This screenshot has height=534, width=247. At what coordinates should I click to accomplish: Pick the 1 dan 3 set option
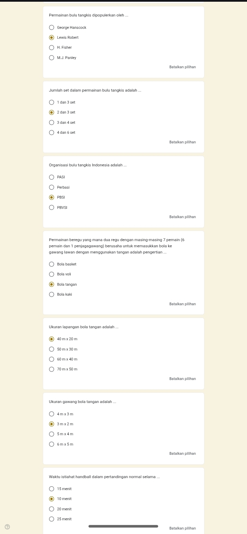click(51, 102)
